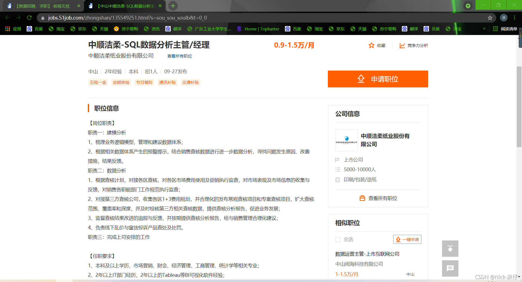Image resolution: width=522 pixels, height=282 pixels.
Task: Reload the page with the refresh icon
Action: tap(29, 18)
